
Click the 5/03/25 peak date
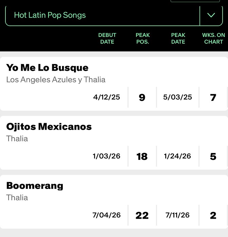click(x=177, y=97)
